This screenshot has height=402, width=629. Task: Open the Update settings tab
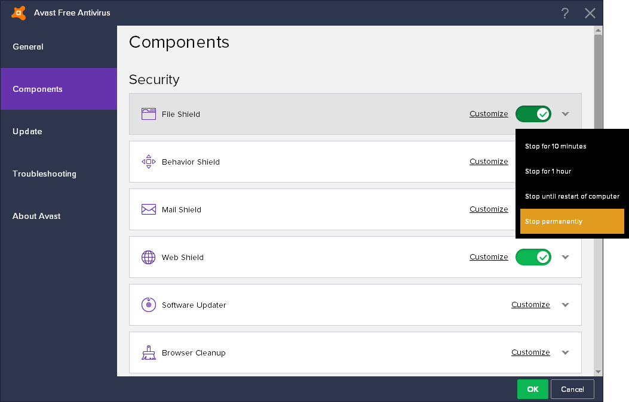[59, 131]
